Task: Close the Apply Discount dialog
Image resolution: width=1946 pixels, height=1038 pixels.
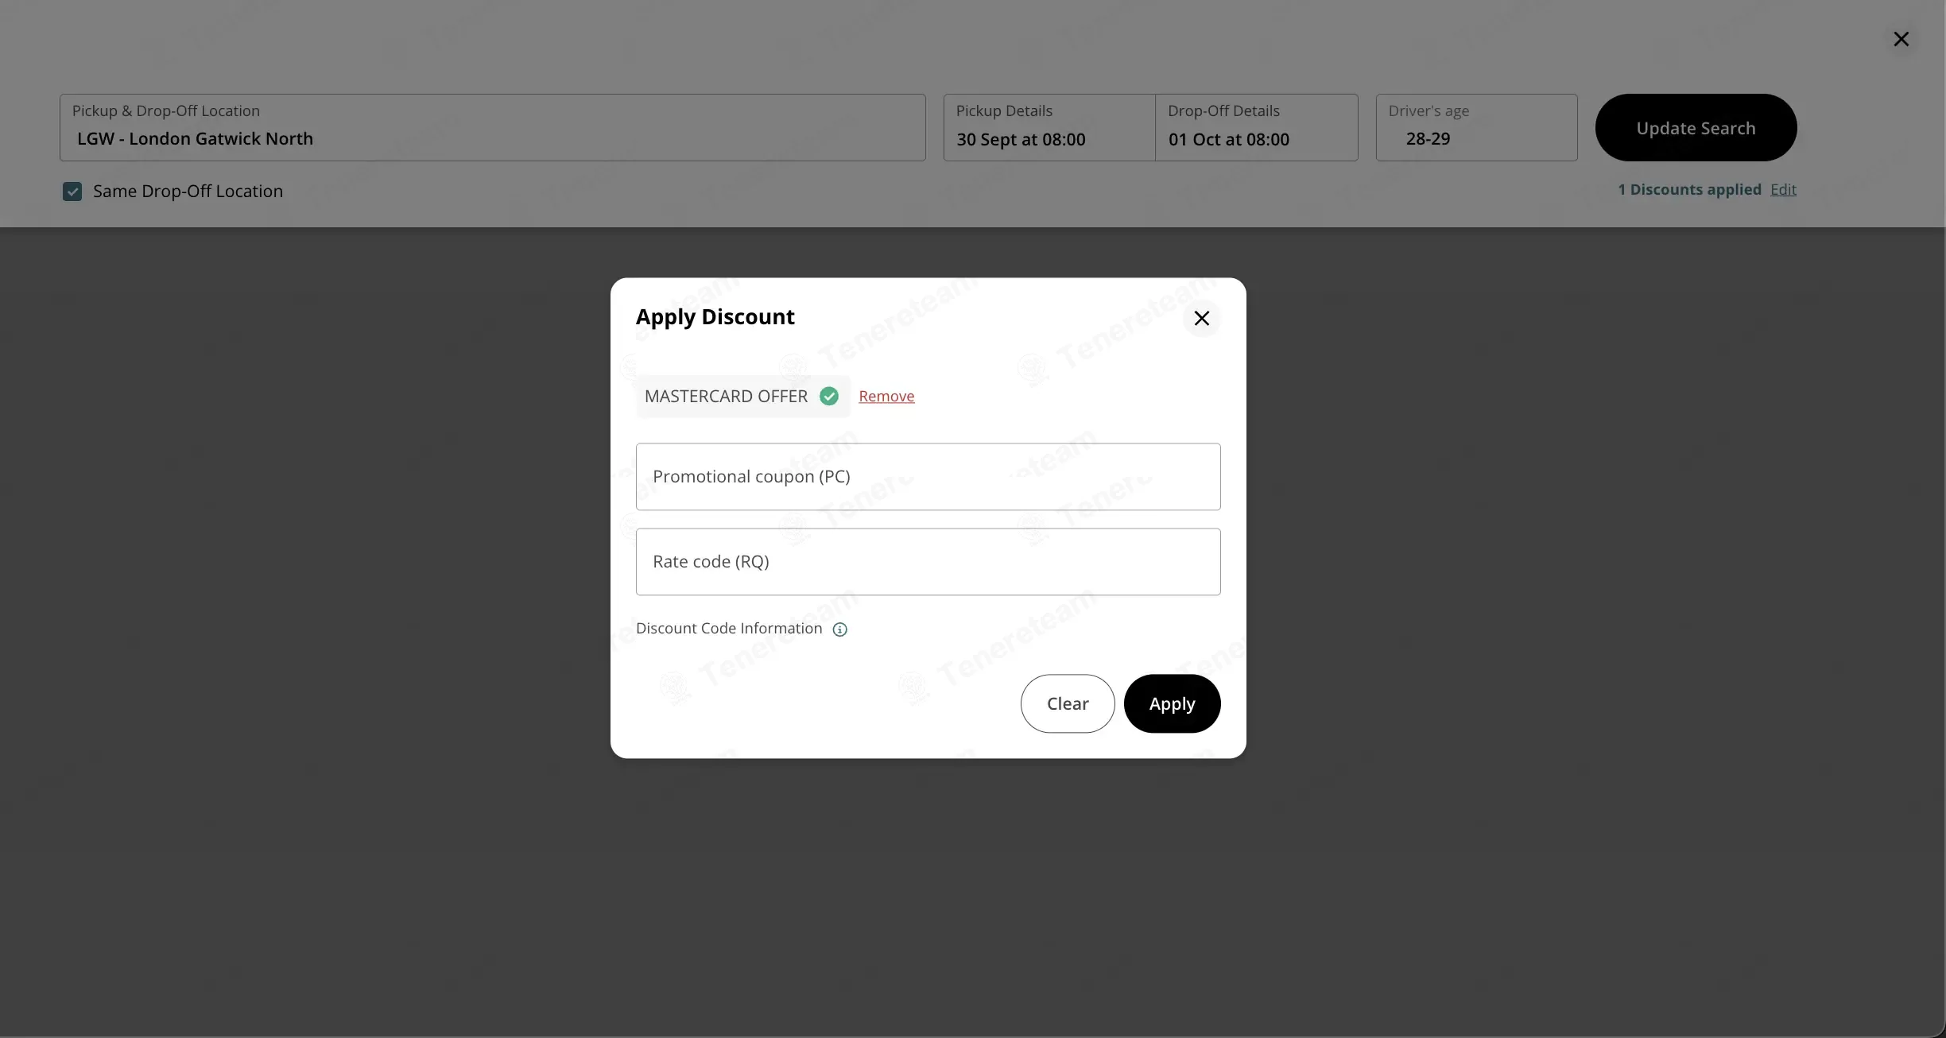Action: pyautogui.click(x=1201, y=319)
